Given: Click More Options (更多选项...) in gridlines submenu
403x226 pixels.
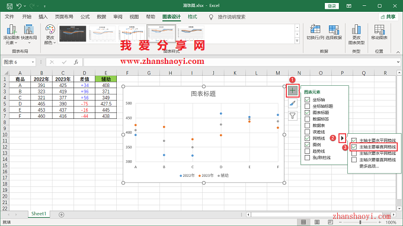Looking at the screenshot, I should tap(369, 166).
